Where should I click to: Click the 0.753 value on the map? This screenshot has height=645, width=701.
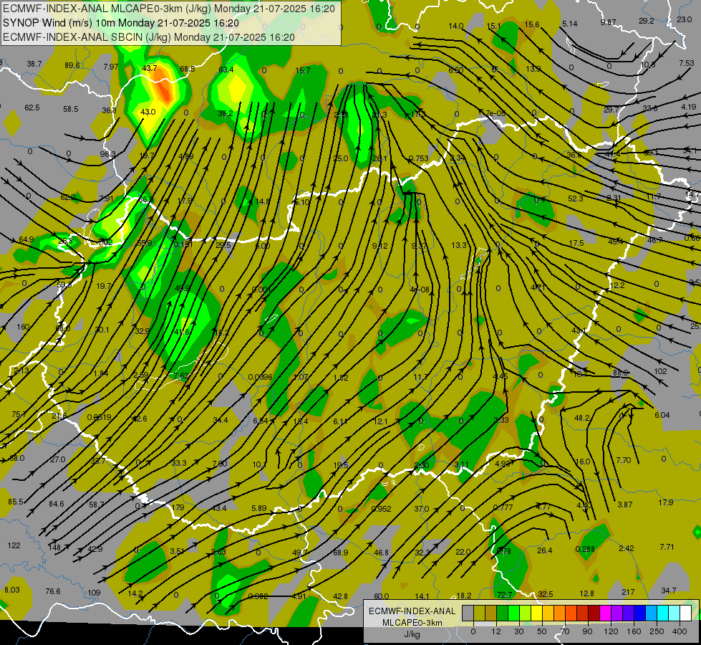pos(419,158)
